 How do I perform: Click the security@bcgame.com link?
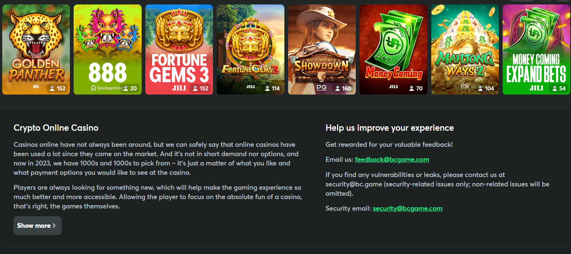pyautogui.click(x=407, y=208)
